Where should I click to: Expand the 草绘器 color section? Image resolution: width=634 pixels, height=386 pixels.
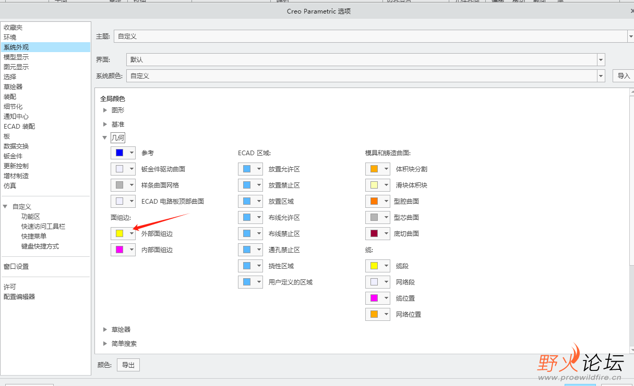(105, 329)
